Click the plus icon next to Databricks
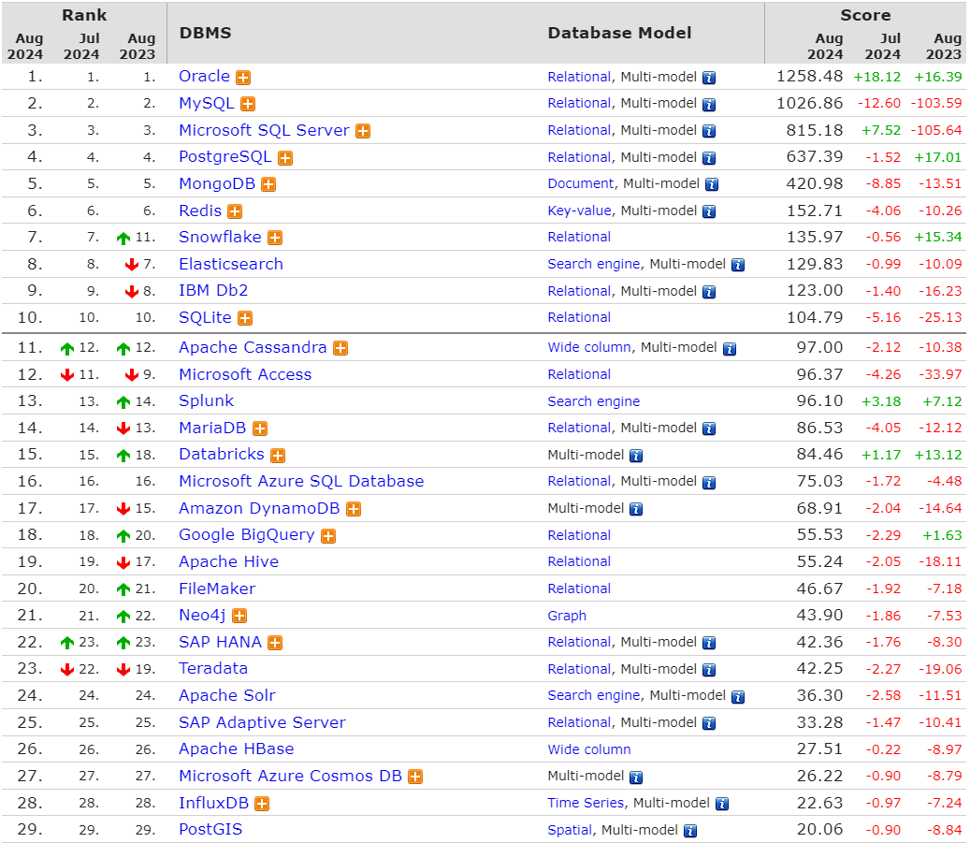 click(x=279, y=456)
